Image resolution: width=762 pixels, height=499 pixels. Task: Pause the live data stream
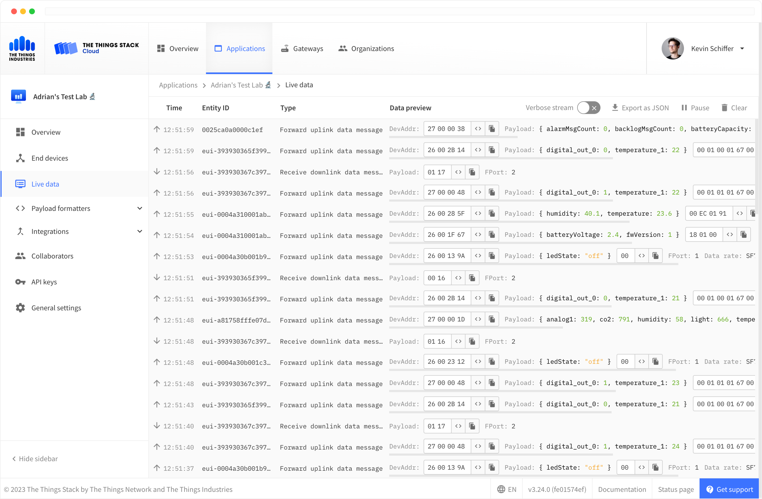coord(695,108)
